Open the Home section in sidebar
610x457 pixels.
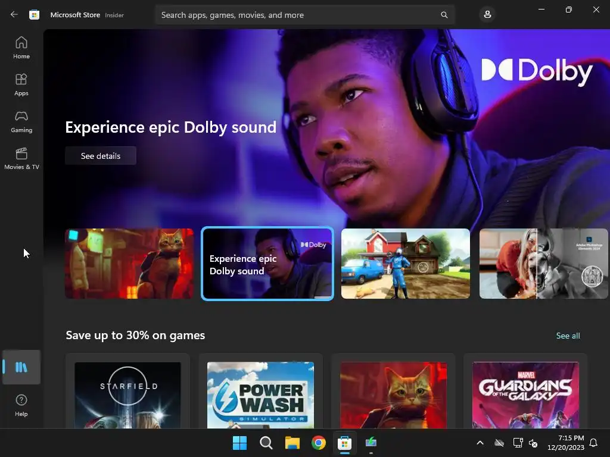(x=21, y=48)
